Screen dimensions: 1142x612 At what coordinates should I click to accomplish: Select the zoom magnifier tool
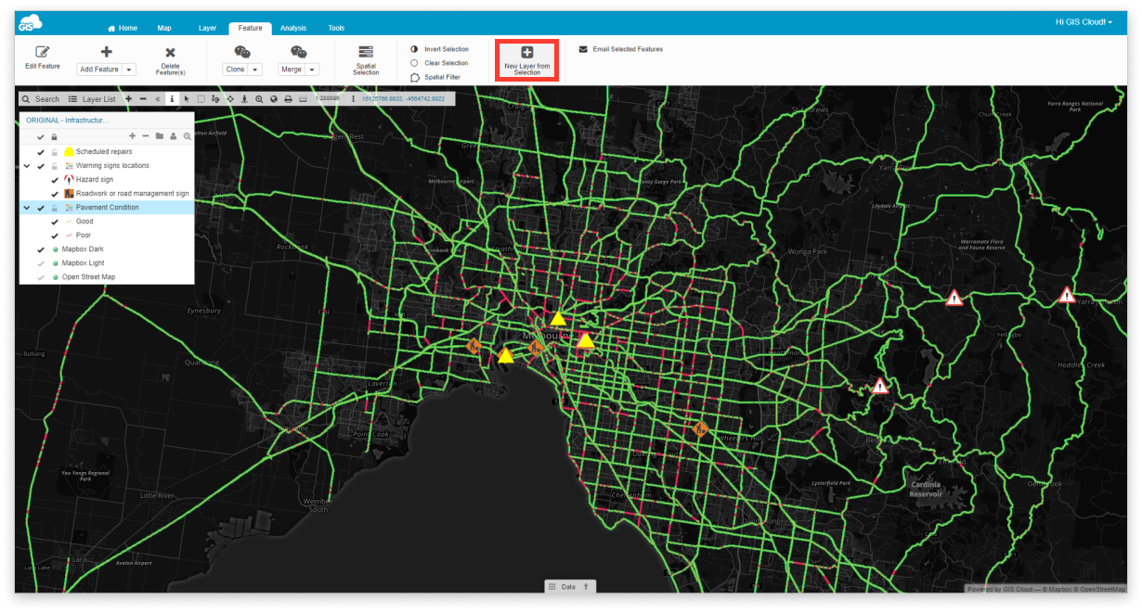pyautogui.click(x=259, y=98)
